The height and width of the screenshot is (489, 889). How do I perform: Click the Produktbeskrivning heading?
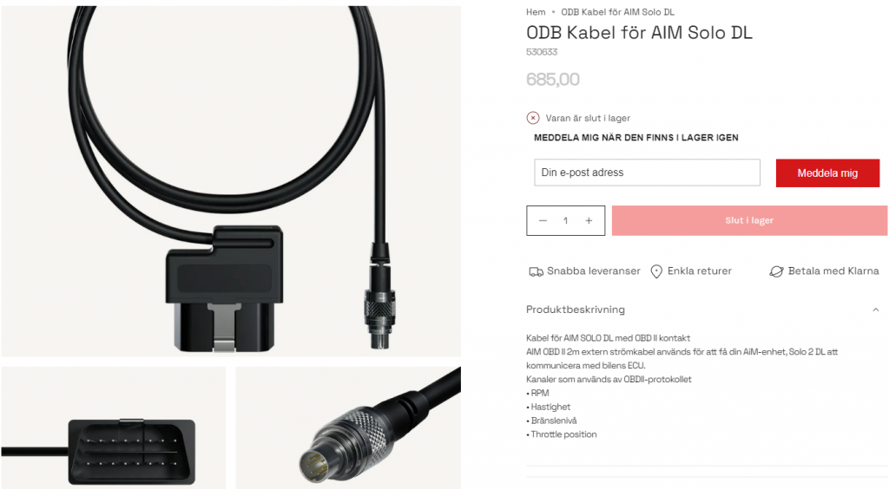tap(576, 310)
